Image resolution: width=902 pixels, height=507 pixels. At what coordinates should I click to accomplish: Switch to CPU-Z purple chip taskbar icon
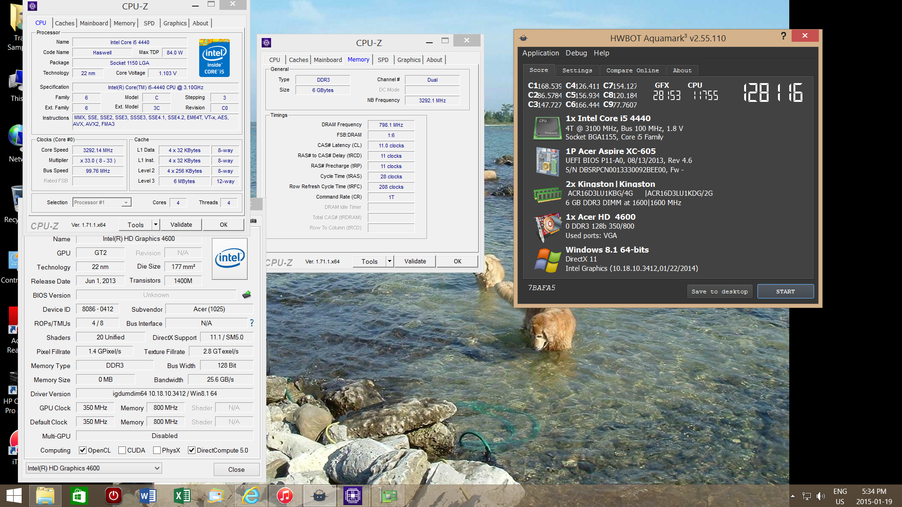pyautogui.click(x=352, y=496)
